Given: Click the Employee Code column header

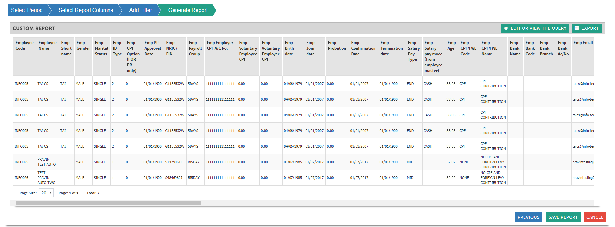Looking at the screenshot, I should click(x=25, y=46).
